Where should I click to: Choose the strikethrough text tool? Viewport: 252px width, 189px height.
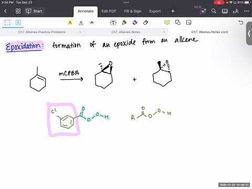pos(92,23)
